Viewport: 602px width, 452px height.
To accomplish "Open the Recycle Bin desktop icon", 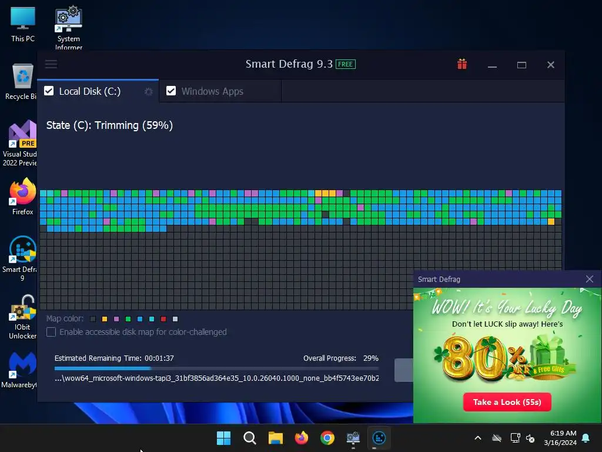I will (x=22, y=82).
